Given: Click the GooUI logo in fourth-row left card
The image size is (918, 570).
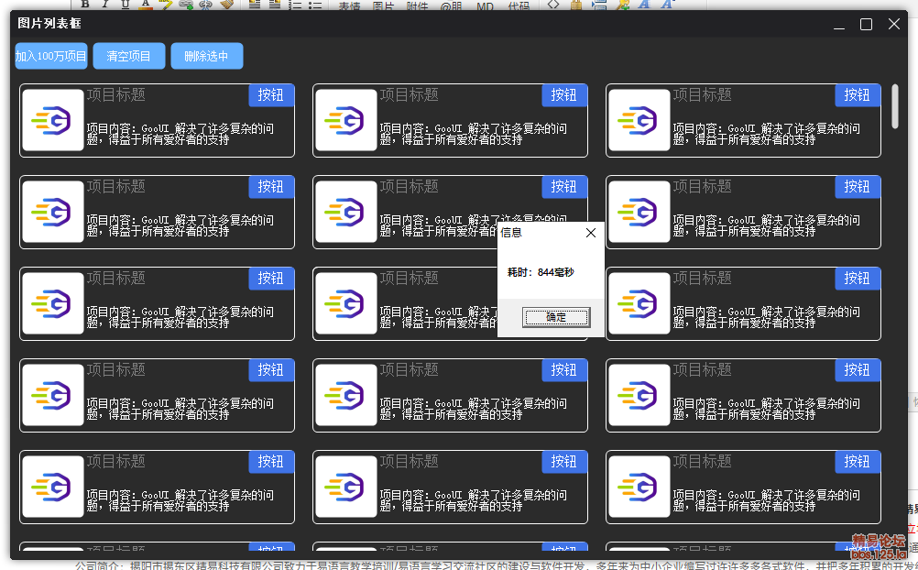Looking at the screenshot, I should 53,395.
